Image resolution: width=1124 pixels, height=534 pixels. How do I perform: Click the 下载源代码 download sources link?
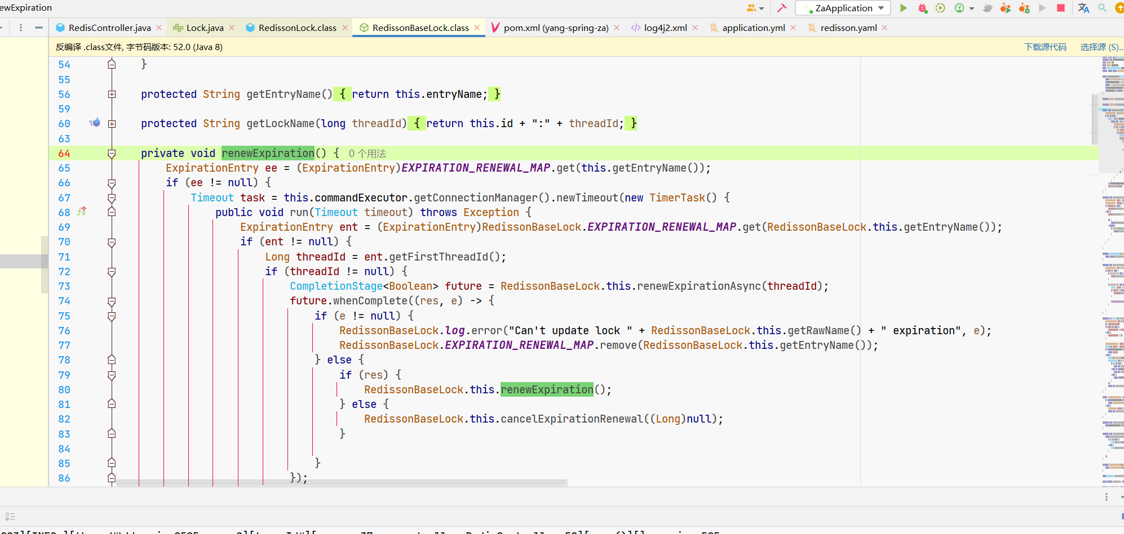coord(1045,47)
